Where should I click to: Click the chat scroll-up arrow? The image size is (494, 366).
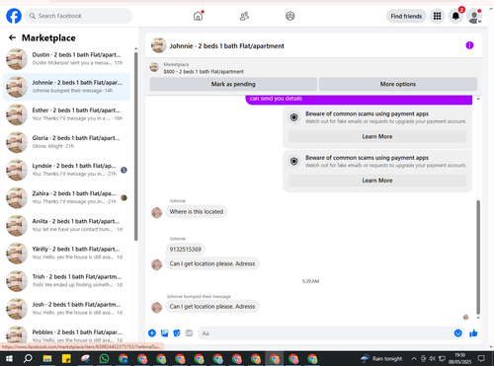pos(478,99)
